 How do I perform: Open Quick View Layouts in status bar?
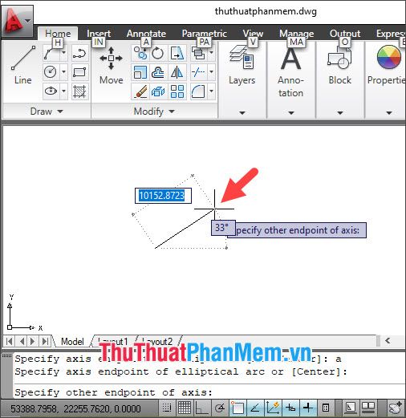click(368, 408)
